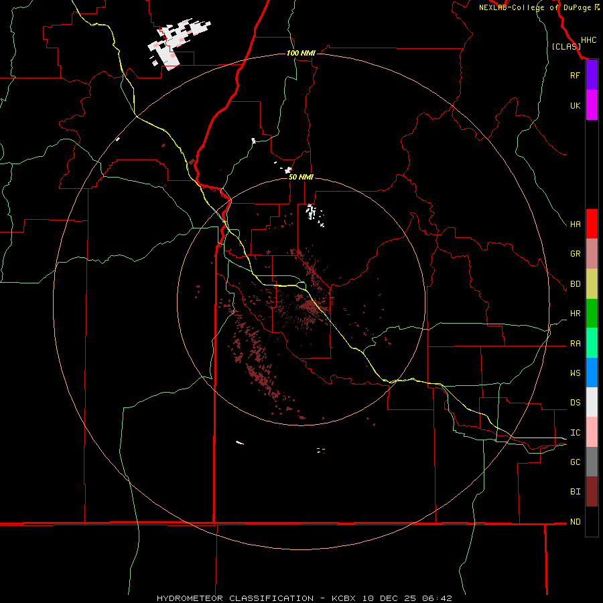Click the RF purple legend swatch
The image size is (603, 603).
pos(592,75)
